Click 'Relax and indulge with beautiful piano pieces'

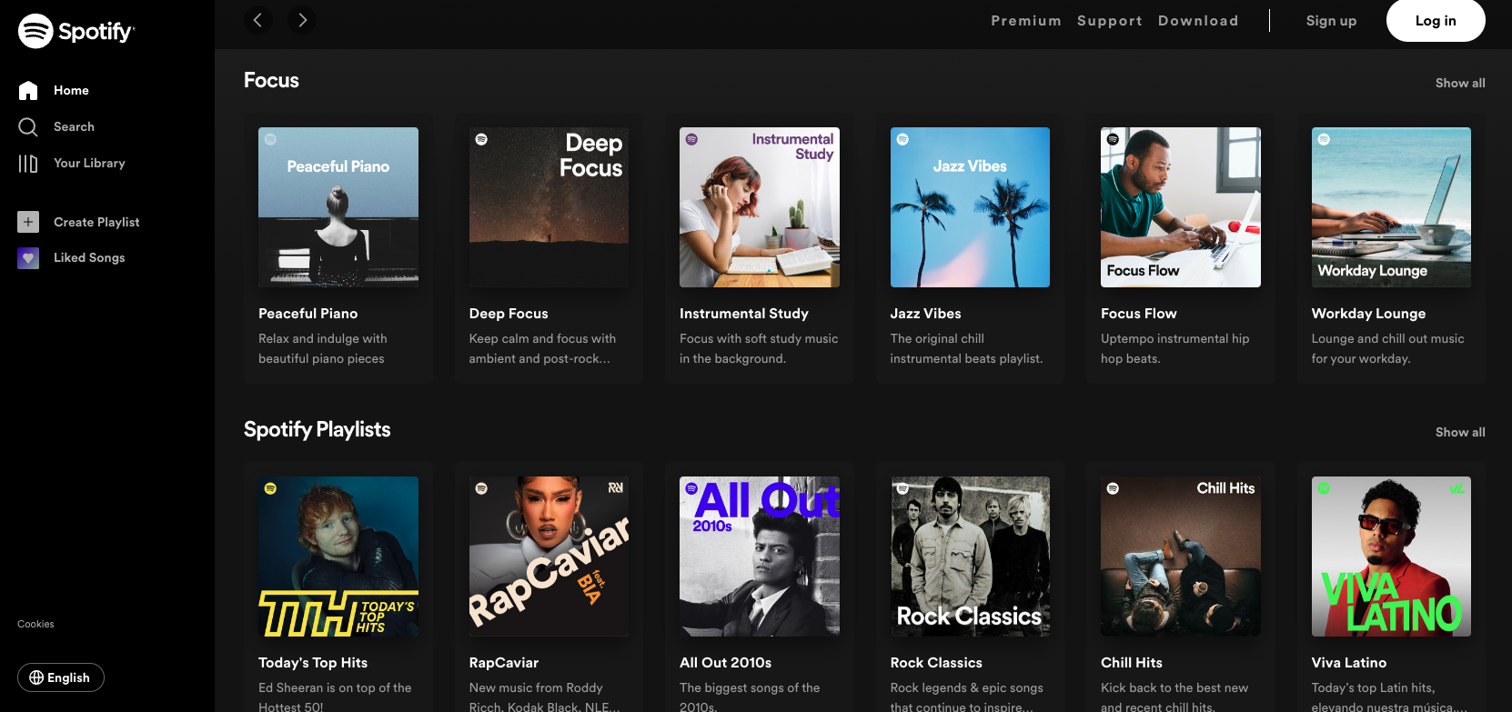click(323, 348)
